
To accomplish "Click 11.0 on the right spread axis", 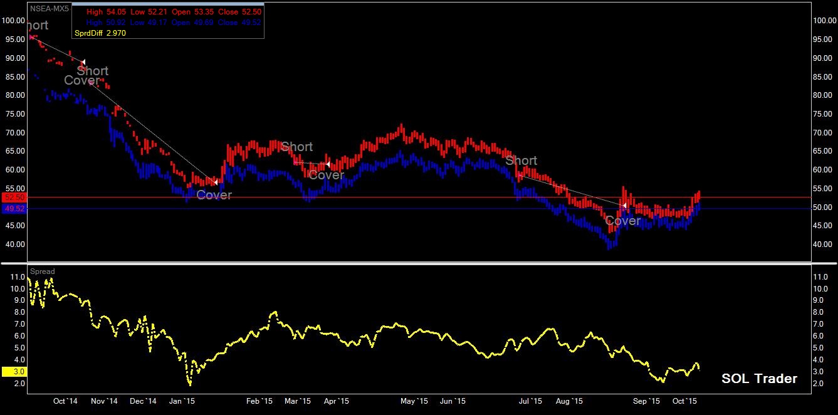I will (820, 276).
